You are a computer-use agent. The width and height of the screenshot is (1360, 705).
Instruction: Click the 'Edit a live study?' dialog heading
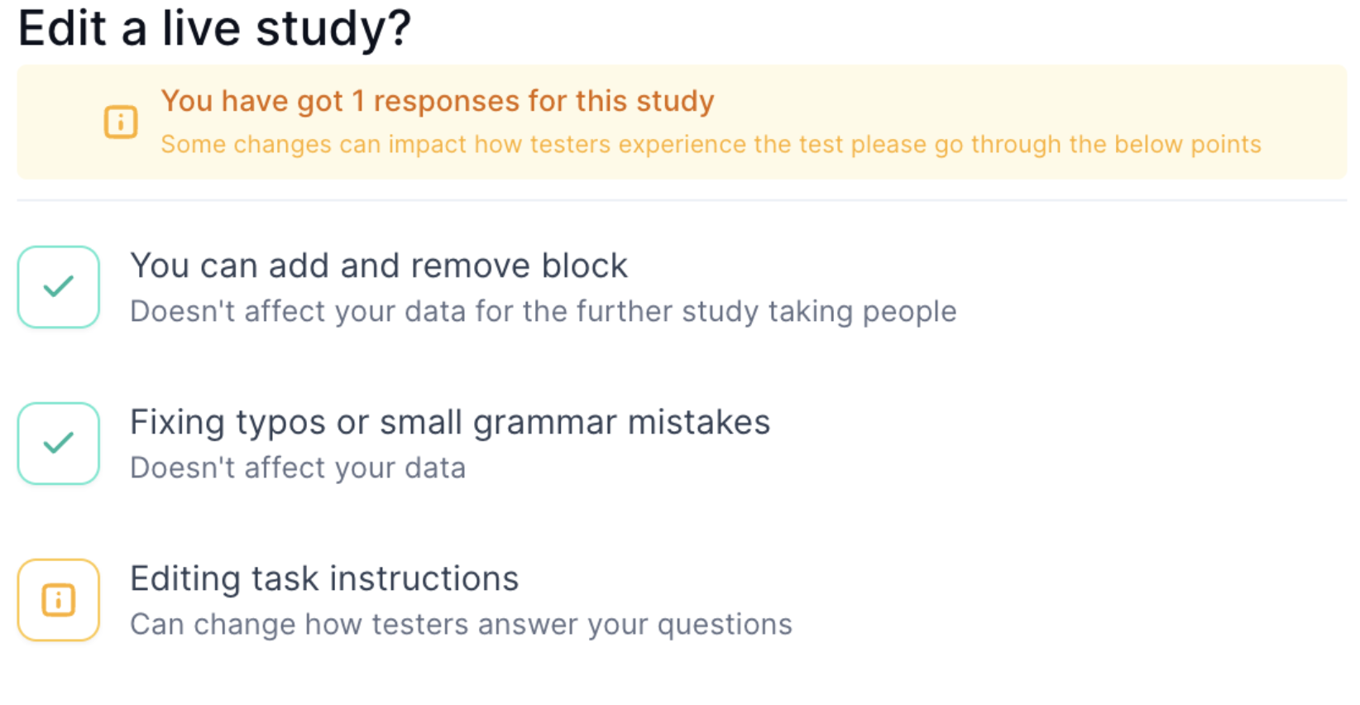pyautogui.click(x=214, y=27)
